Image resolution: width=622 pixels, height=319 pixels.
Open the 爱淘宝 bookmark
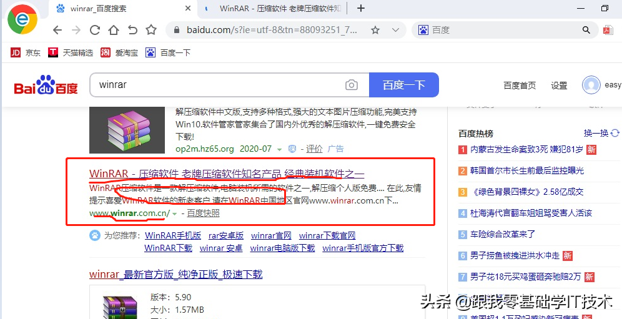pyautogui.click(x=119, y=52)
